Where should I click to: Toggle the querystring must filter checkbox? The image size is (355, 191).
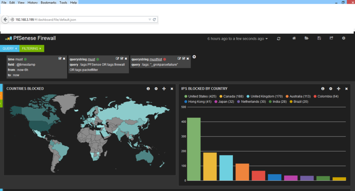pos(122,58)
